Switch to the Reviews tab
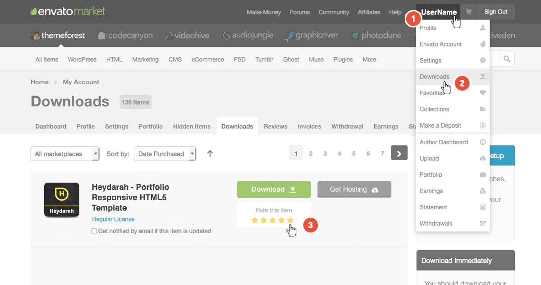 click(275, 126)
